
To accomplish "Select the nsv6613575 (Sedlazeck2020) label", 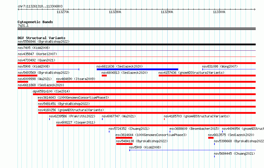I will pyautogui.click(x=231, y=135).
